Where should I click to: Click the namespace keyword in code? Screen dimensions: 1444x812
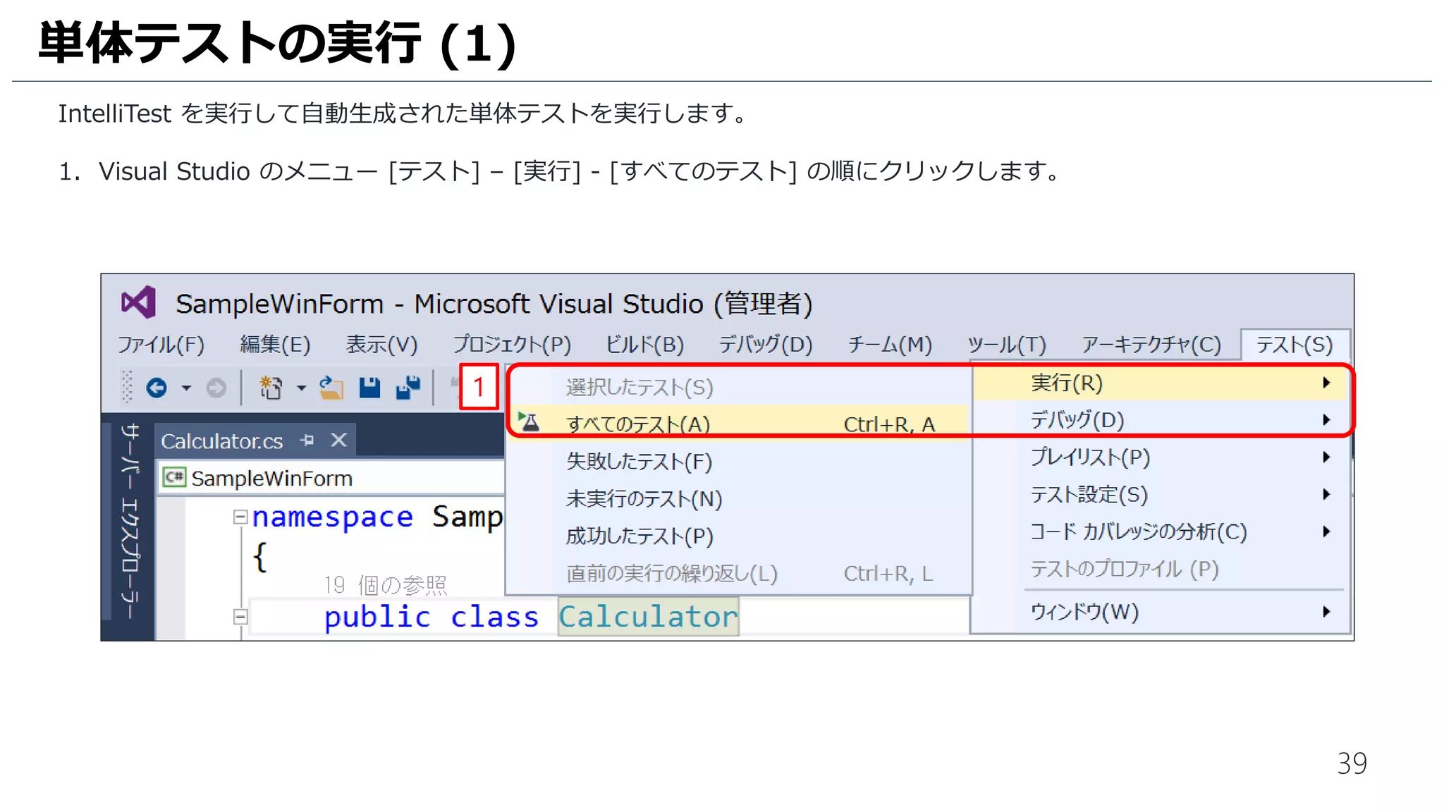point(332,517)
